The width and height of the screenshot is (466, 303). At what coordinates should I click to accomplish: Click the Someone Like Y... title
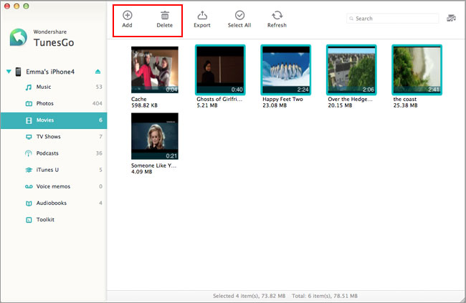coord(153,165)
